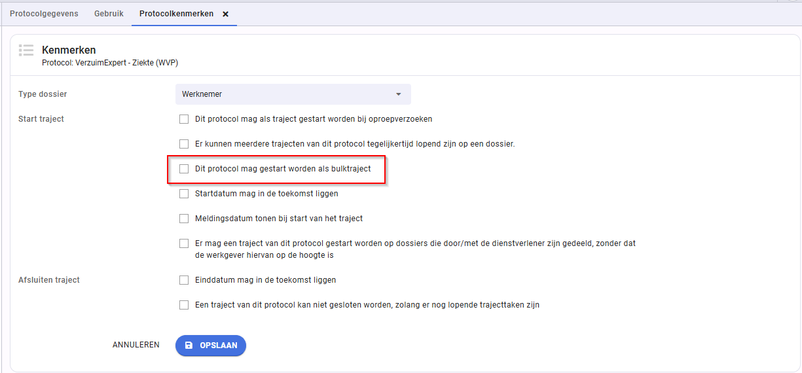Tick the dienstverlener gedeeld dossiers checkbox
The width and height of the screenshot is (802, 373).
point(184,243)
